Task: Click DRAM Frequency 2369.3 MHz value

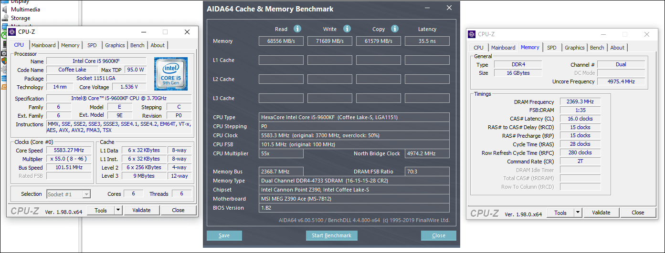Action: pyautogui.click(x=580, y=102)
